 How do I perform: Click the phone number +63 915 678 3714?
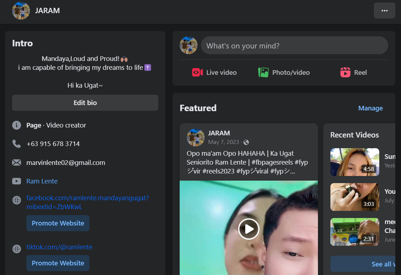coord(53,144)
